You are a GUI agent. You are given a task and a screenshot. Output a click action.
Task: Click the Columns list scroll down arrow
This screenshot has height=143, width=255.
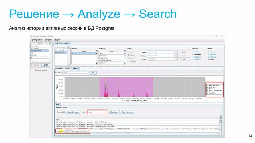(125, 64)
